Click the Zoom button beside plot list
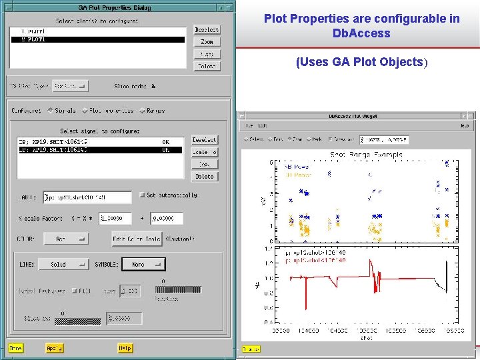The image size is (480, 360). pyautogui.click(x=207, y=41)
